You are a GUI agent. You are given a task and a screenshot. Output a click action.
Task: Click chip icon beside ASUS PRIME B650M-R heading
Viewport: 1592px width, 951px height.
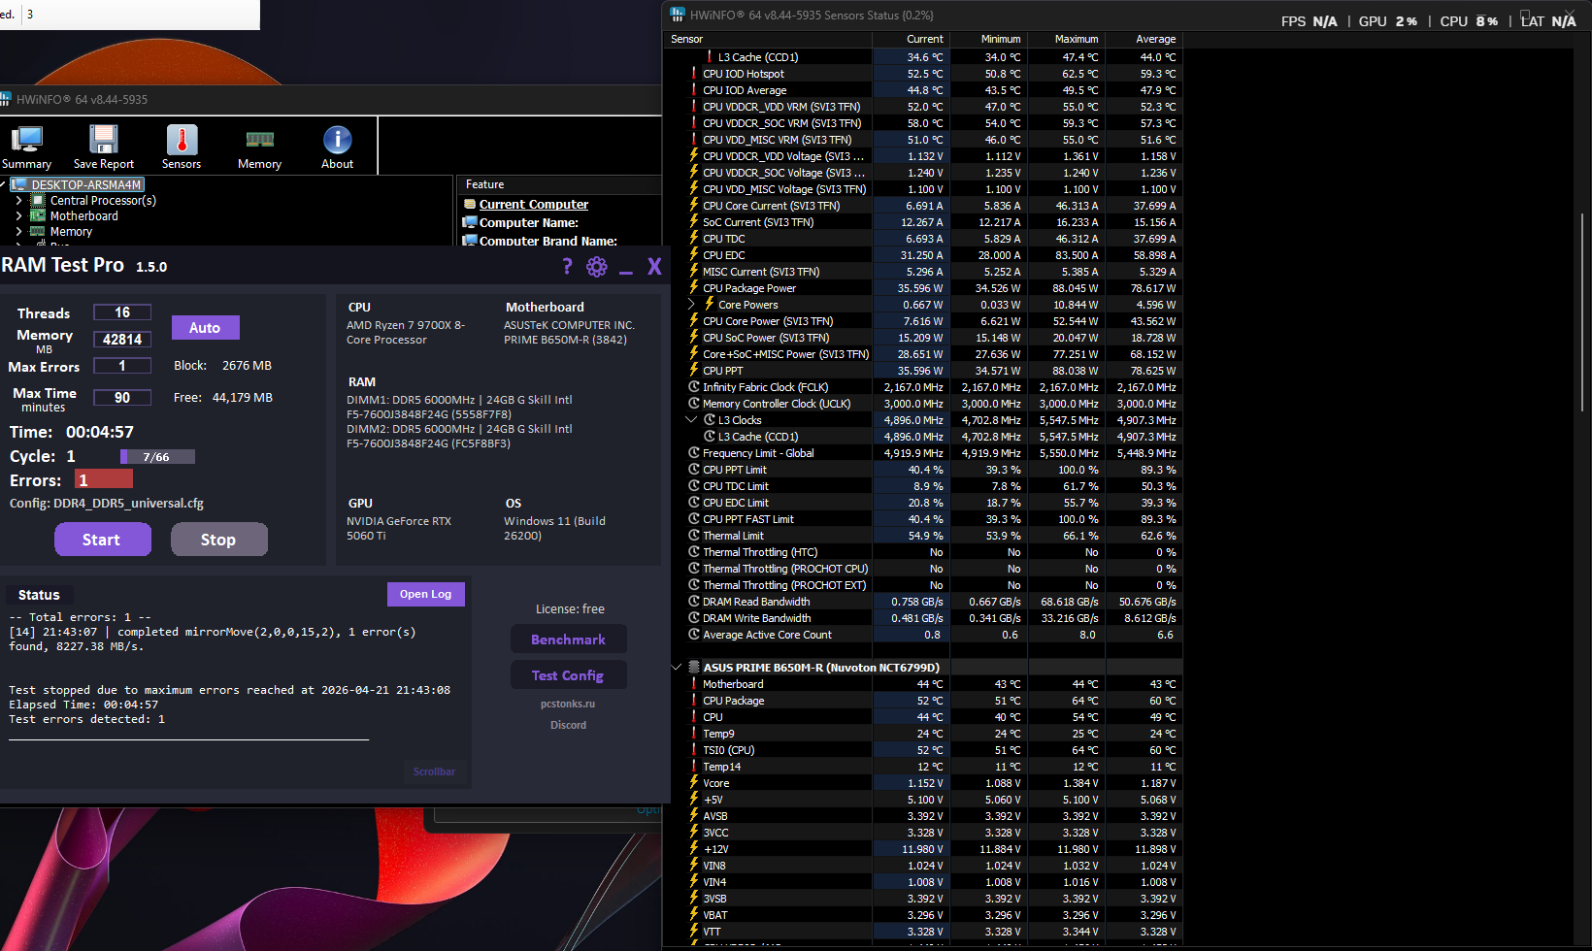(694, 668)
